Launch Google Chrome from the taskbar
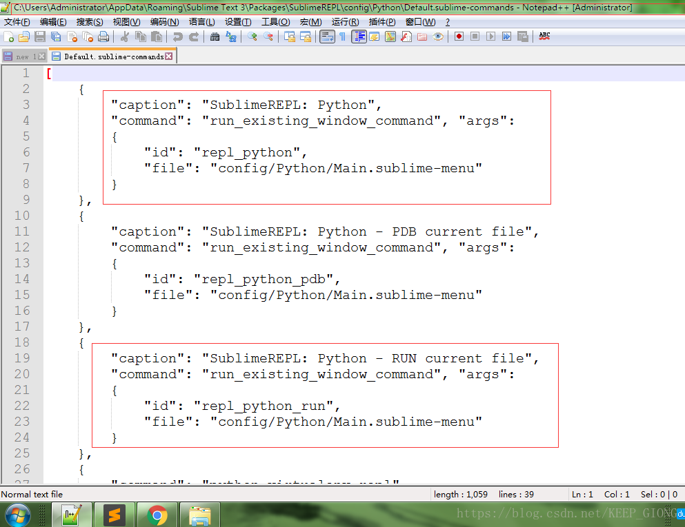Screen dimensions: 685x527 tap(157, 515)
